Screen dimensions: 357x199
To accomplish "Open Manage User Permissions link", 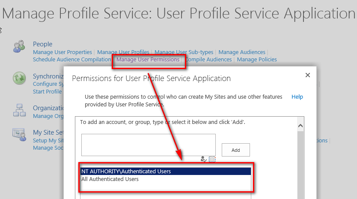I will pyautogui.click(x=148, y=59).
